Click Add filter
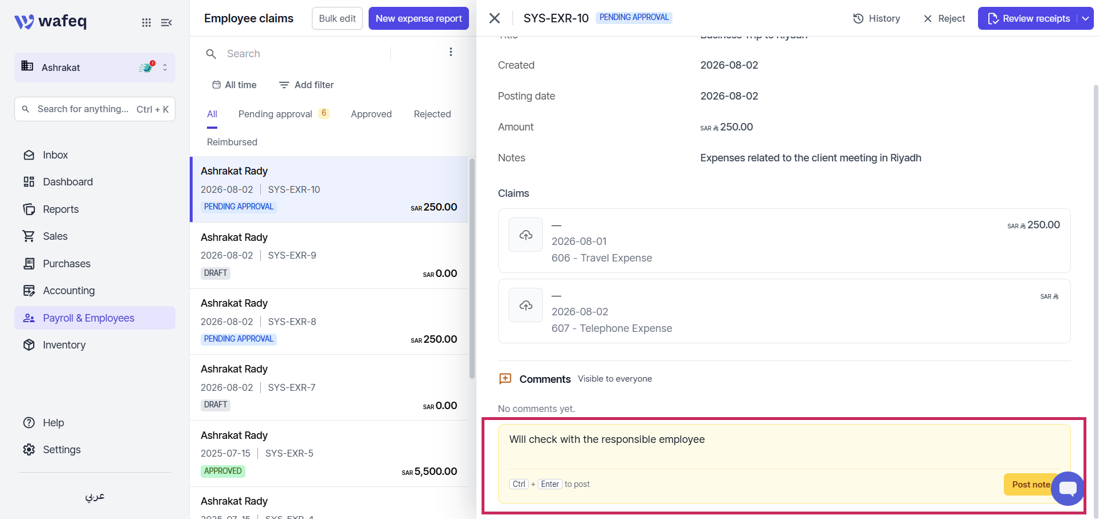1099x519 pixels. click(x=306, y=85)
